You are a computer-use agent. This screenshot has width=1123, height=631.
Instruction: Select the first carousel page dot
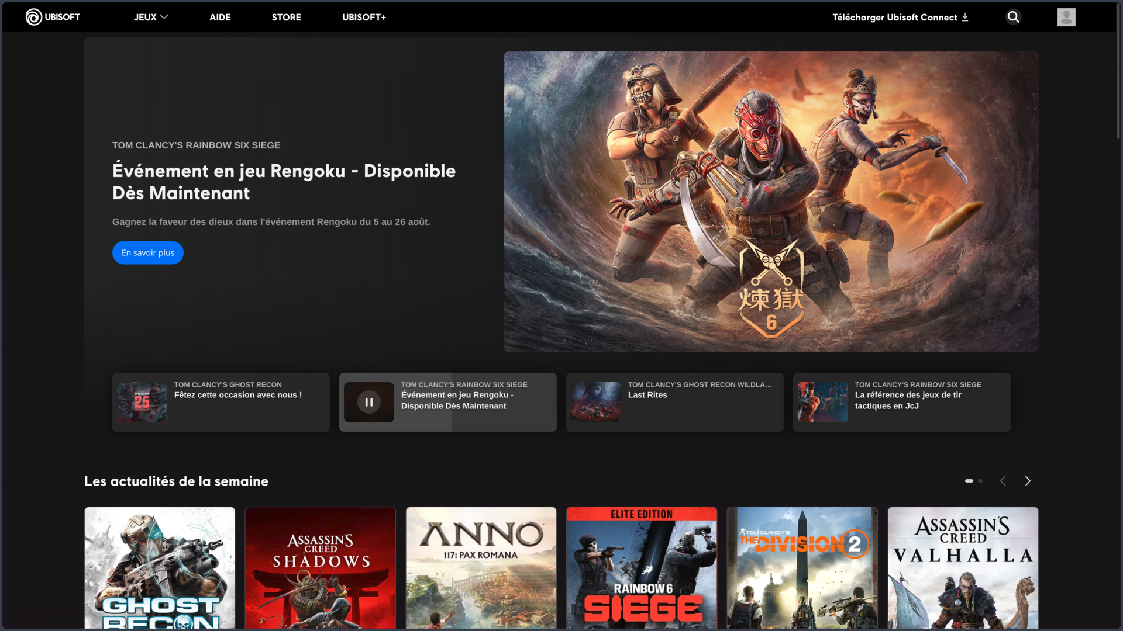tap(969, 481)
